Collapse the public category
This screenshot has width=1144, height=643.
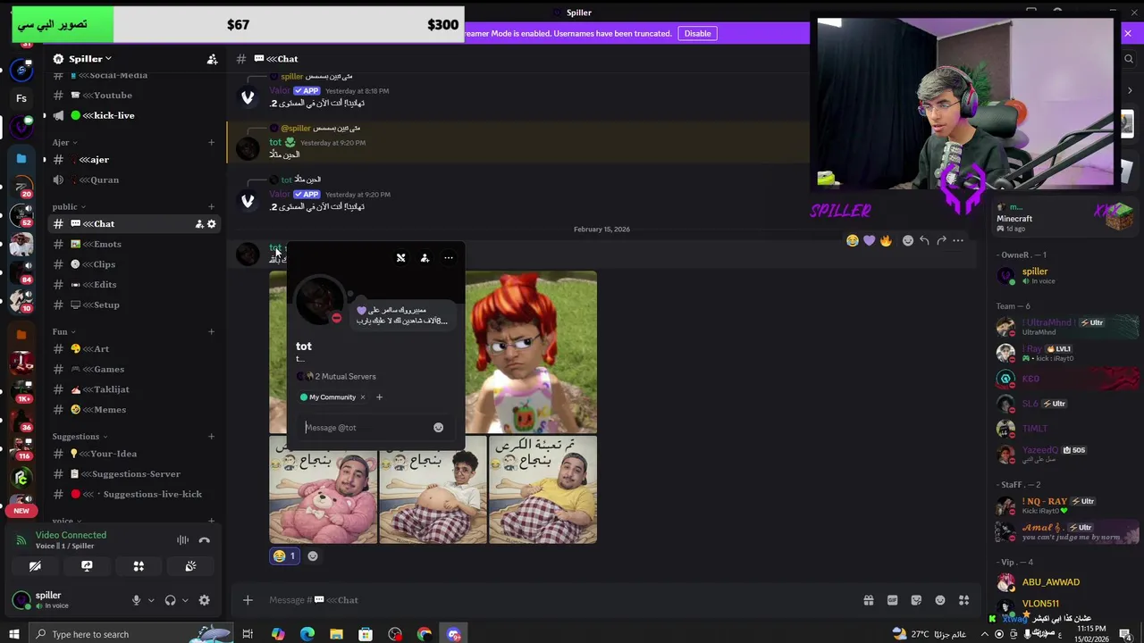(68, 206)
